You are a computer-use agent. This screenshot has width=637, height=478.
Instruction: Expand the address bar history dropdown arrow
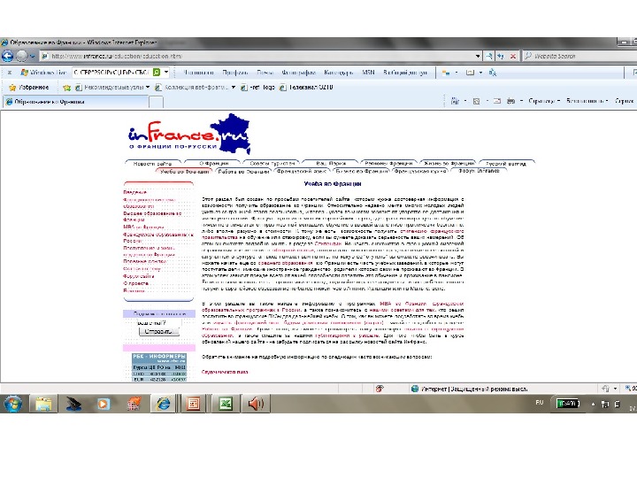point(478,56)
